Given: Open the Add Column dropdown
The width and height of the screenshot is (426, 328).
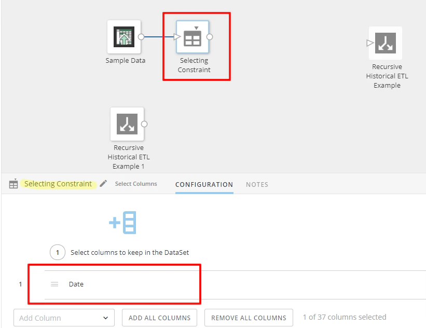Looking at the screenshot, I should (x=64, y=318).
